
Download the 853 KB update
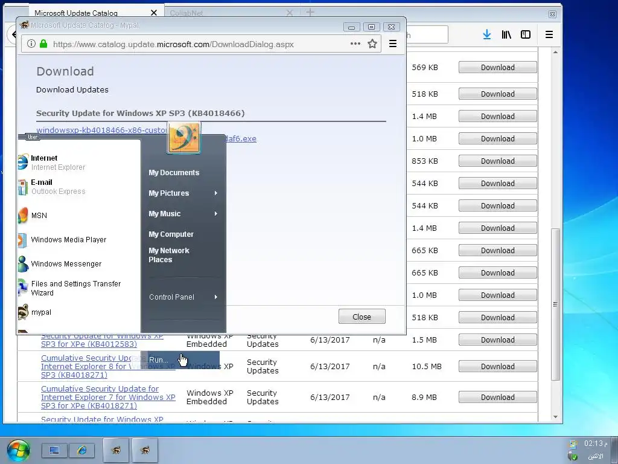[498, 161]
